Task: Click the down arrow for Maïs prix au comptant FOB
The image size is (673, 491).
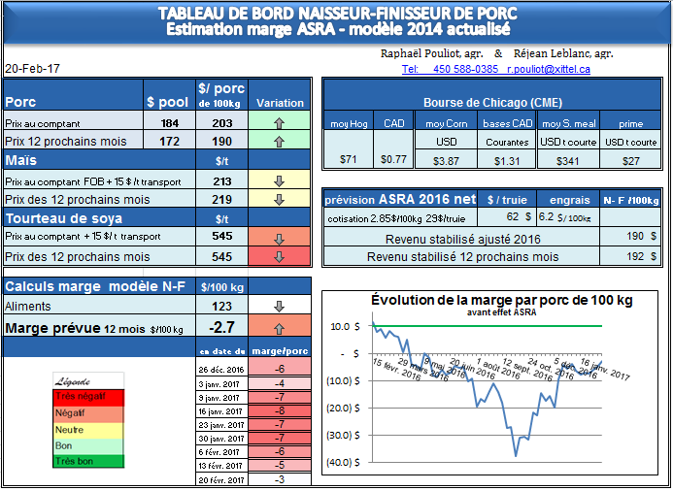Action: [280, 180]
